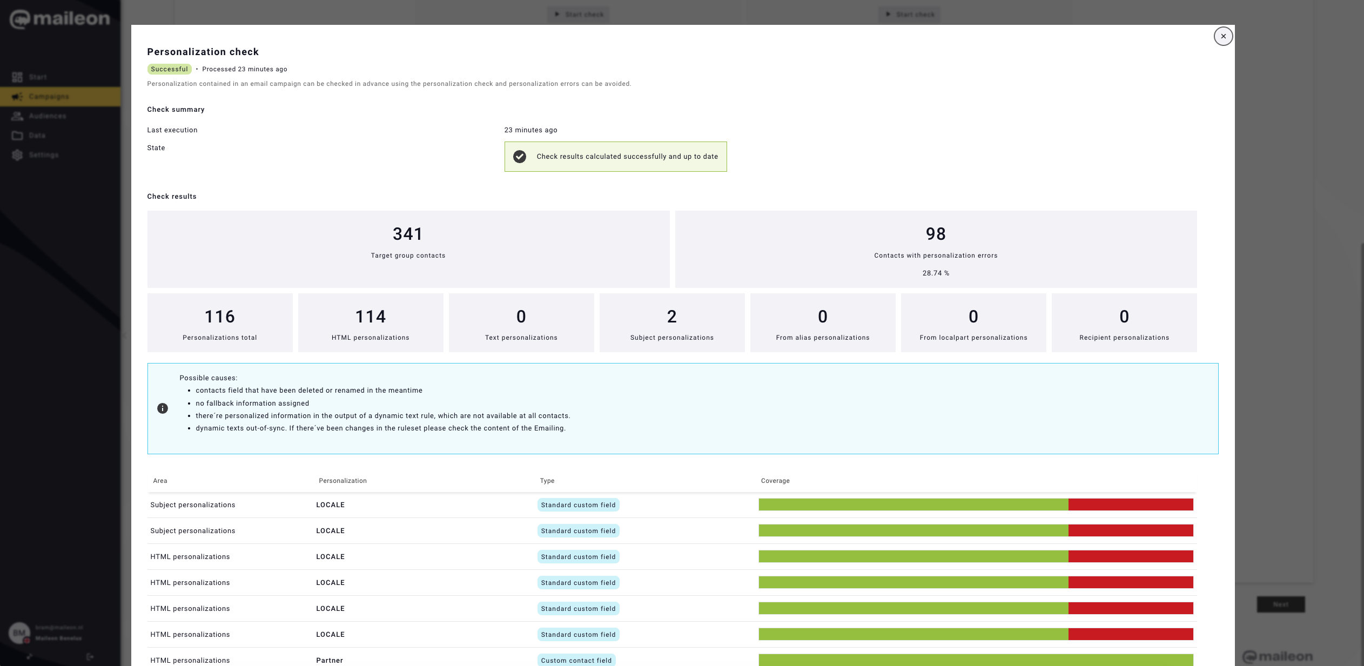The width and height of the screenshot is (1364, 666).
Task: Click the Successful status badge
Action: (169, 69)
